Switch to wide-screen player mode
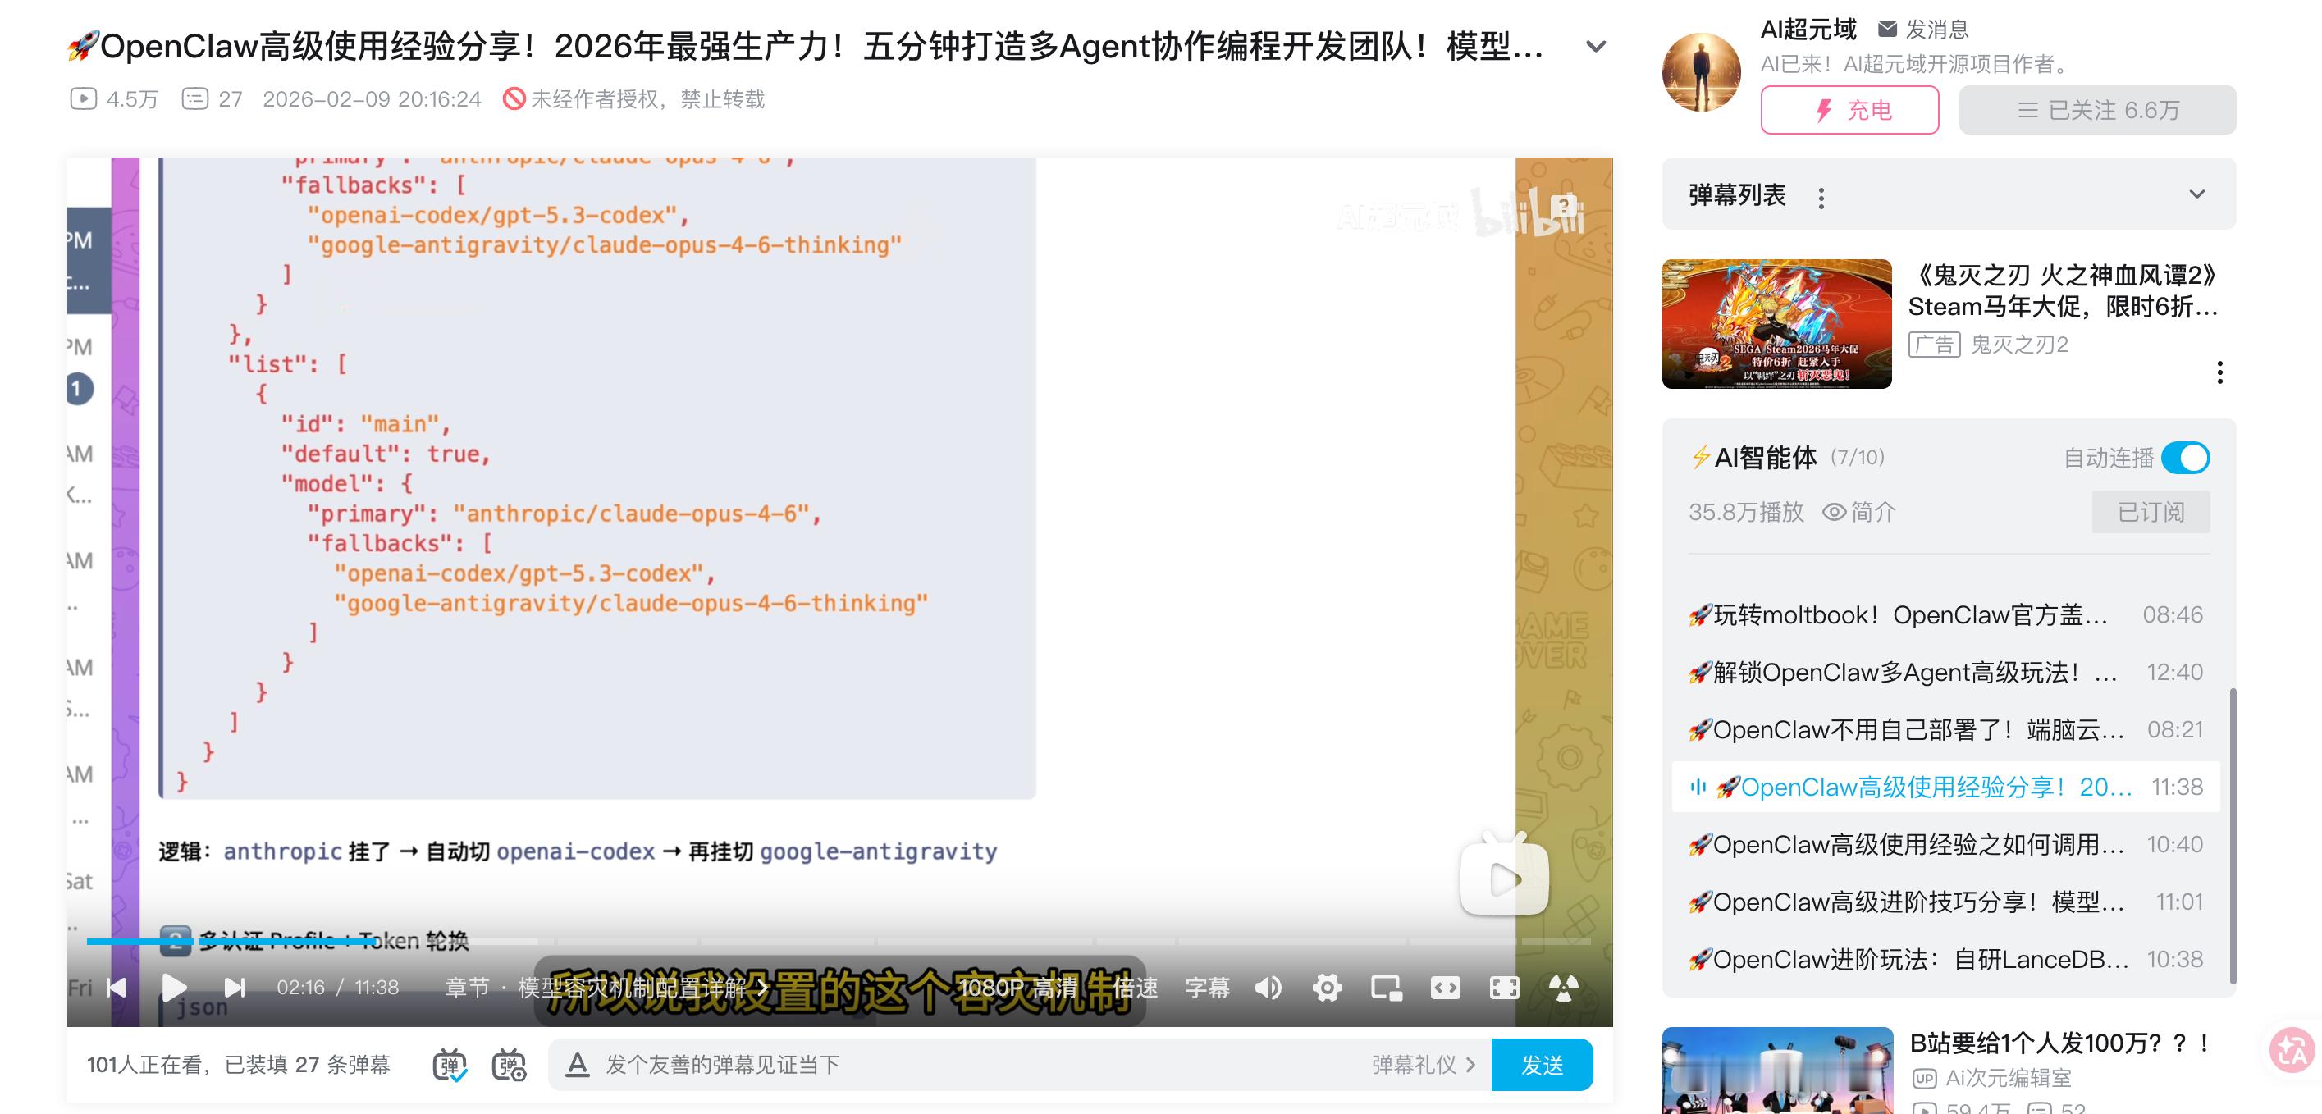This screenshot has width=2322, height=1114. pyautogui.click(x=1445, y=988)
